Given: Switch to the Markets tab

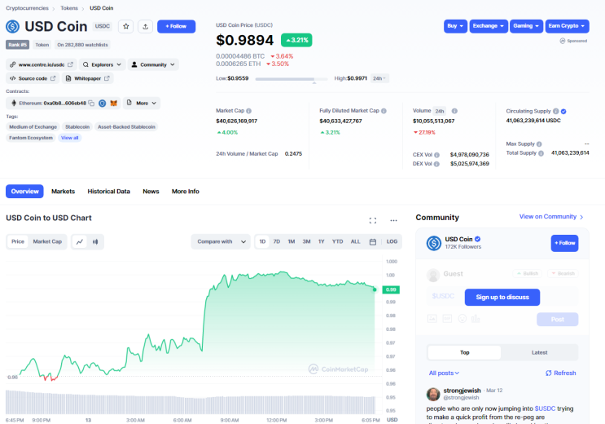Looking at the screenshot, I should pos(64,192).
